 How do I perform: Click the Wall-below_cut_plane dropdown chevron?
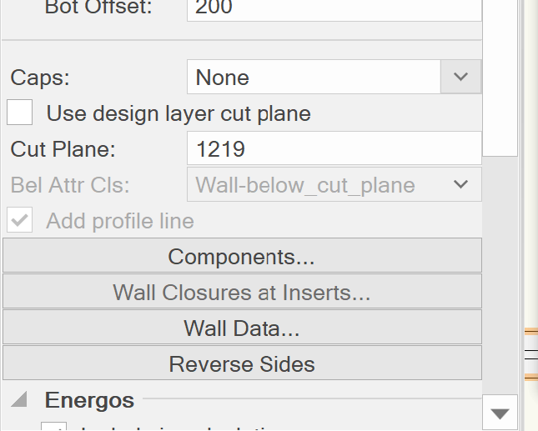click(x=460, y=185)
